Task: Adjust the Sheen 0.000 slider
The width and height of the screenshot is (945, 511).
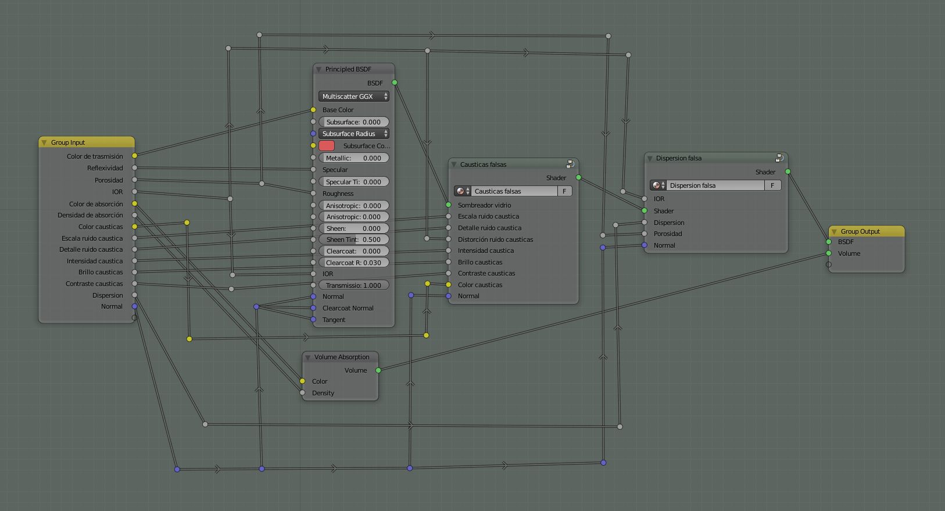Action: click(354, 228)
